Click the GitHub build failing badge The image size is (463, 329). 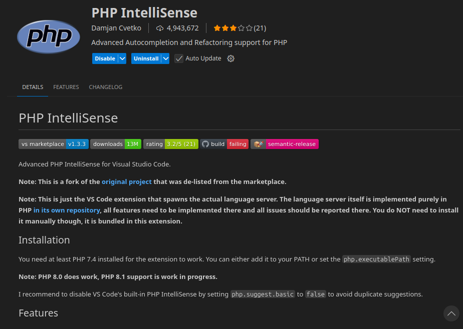[224, 144]
